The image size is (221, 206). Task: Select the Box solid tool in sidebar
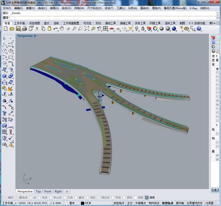click(x=4, y=76)
